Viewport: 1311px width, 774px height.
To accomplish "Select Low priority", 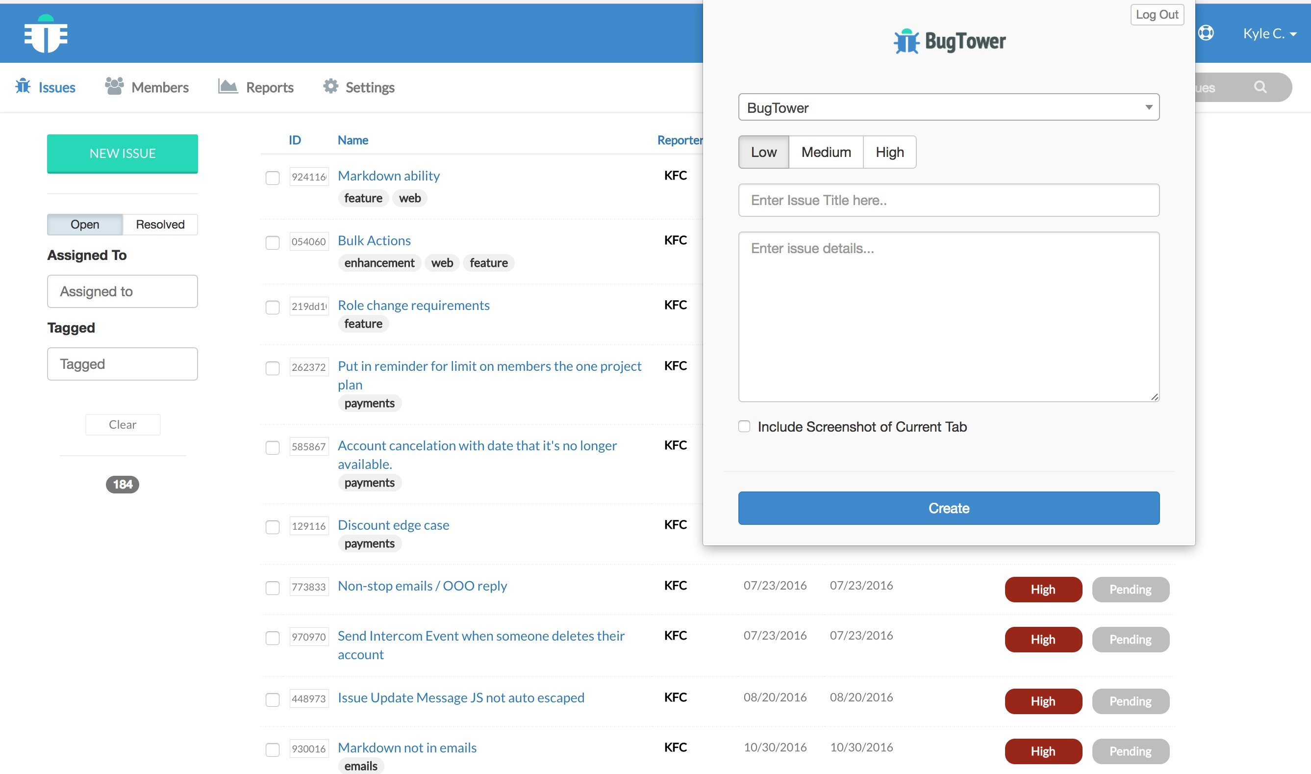I will [764, 152].
